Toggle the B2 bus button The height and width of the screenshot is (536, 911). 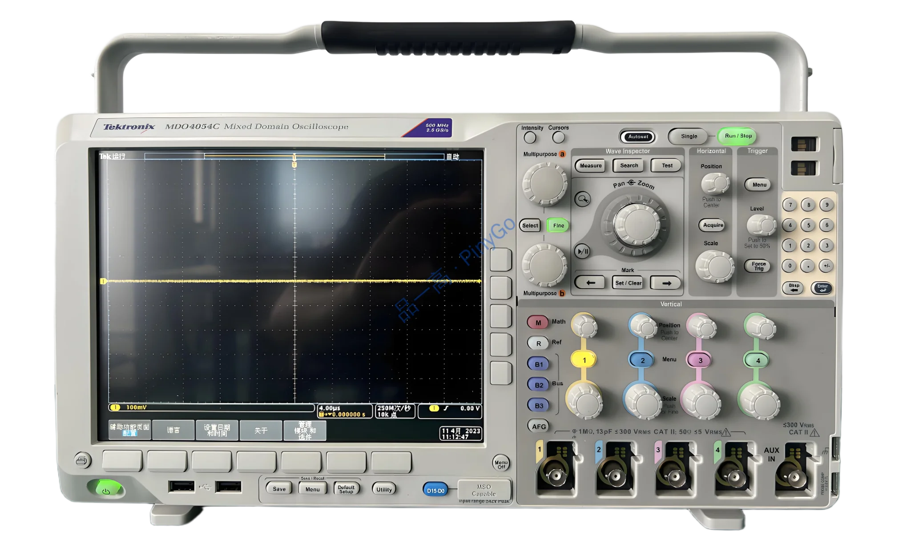coord(538,385)
